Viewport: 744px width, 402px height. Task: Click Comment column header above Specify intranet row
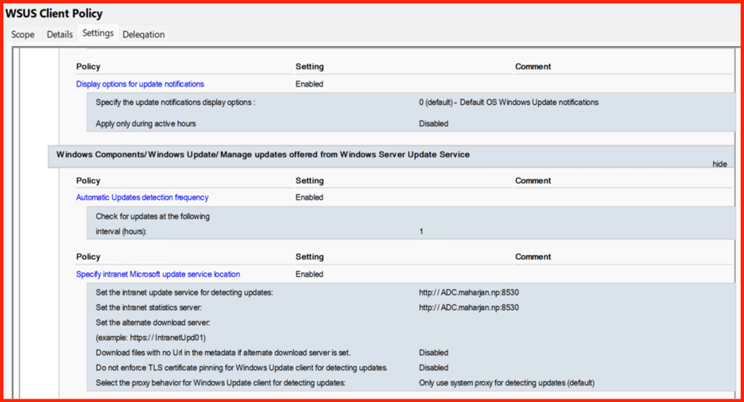point(533,257)
